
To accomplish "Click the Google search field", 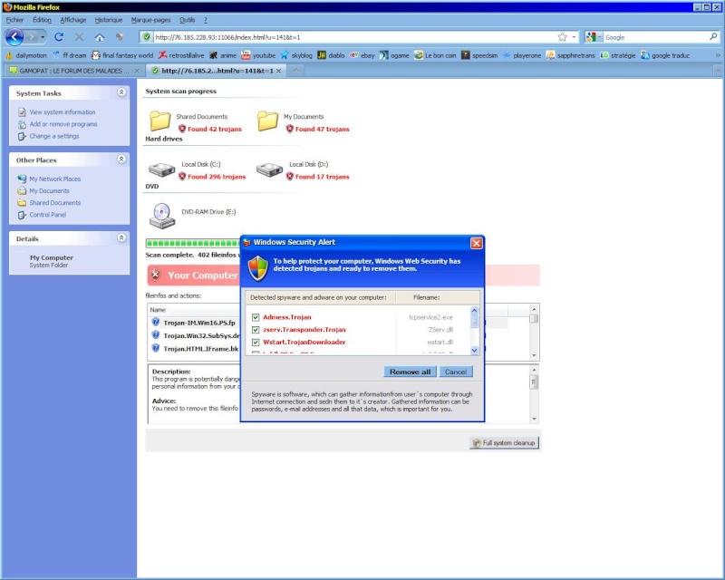I will (655, 37).
